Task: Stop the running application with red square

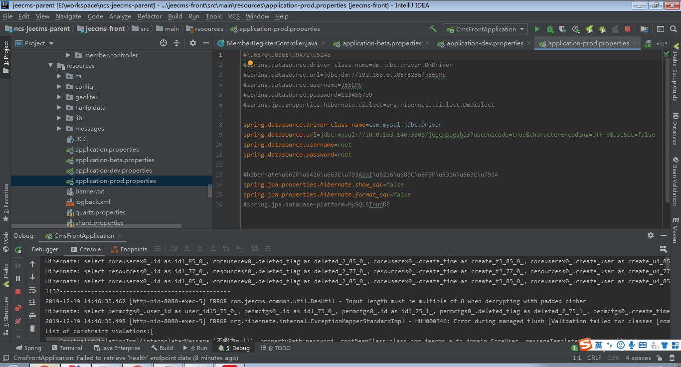Action: point(628,29)
